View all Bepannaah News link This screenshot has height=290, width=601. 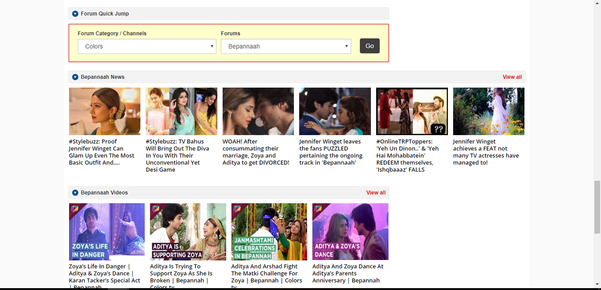click(x=512, y=77)
